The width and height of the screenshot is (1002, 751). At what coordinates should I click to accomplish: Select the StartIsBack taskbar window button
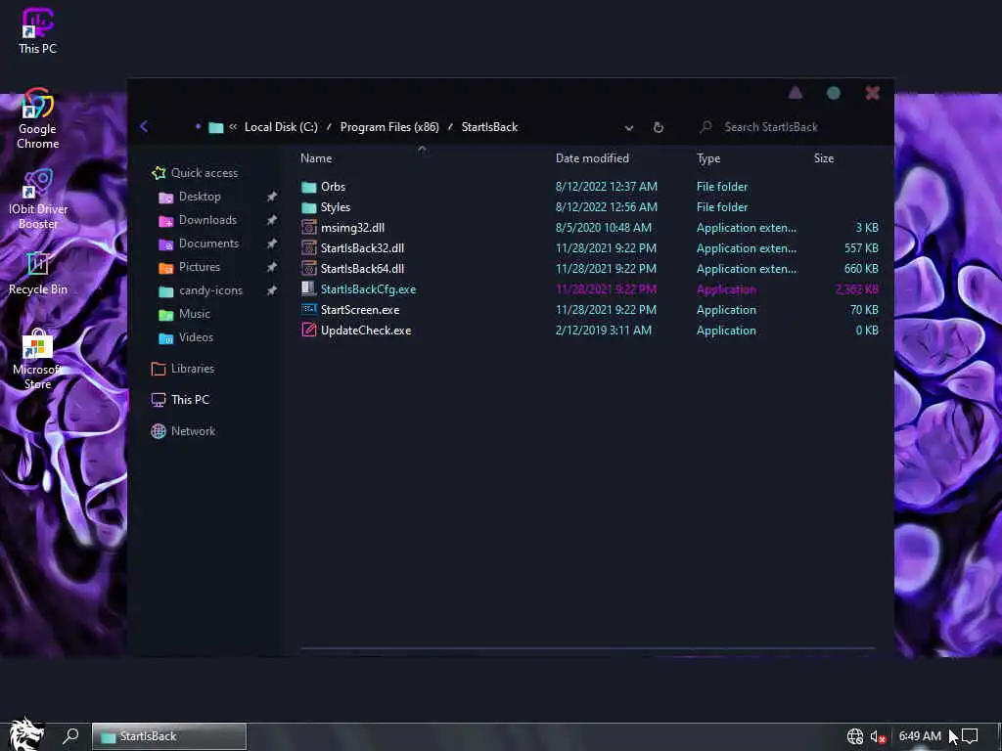click(x=169, y=736)
